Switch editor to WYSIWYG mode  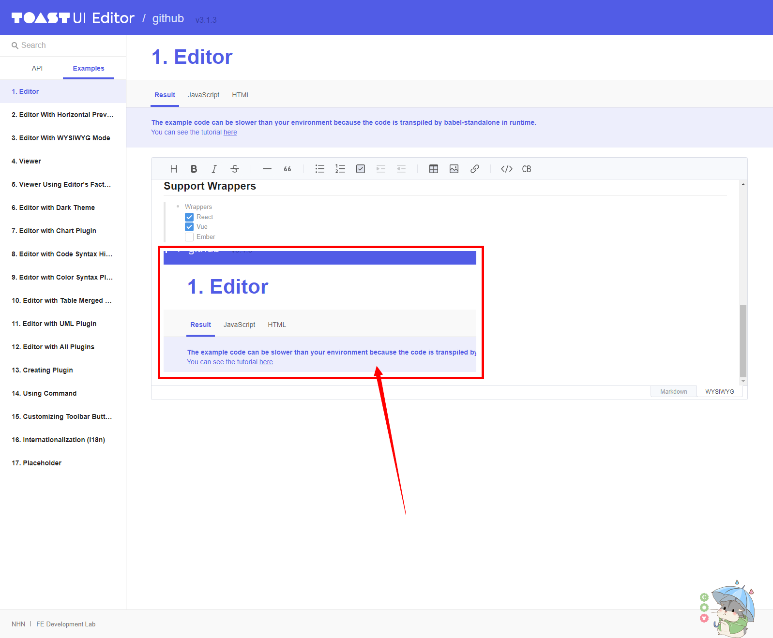tap(719, 391)
